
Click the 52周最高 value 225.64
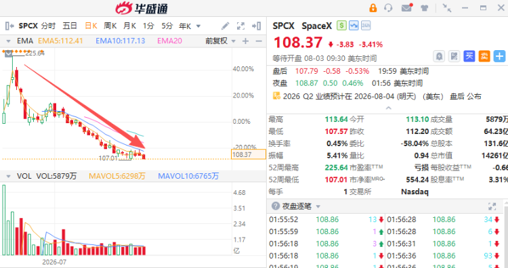pyautogui.click(x=336, y=168)
